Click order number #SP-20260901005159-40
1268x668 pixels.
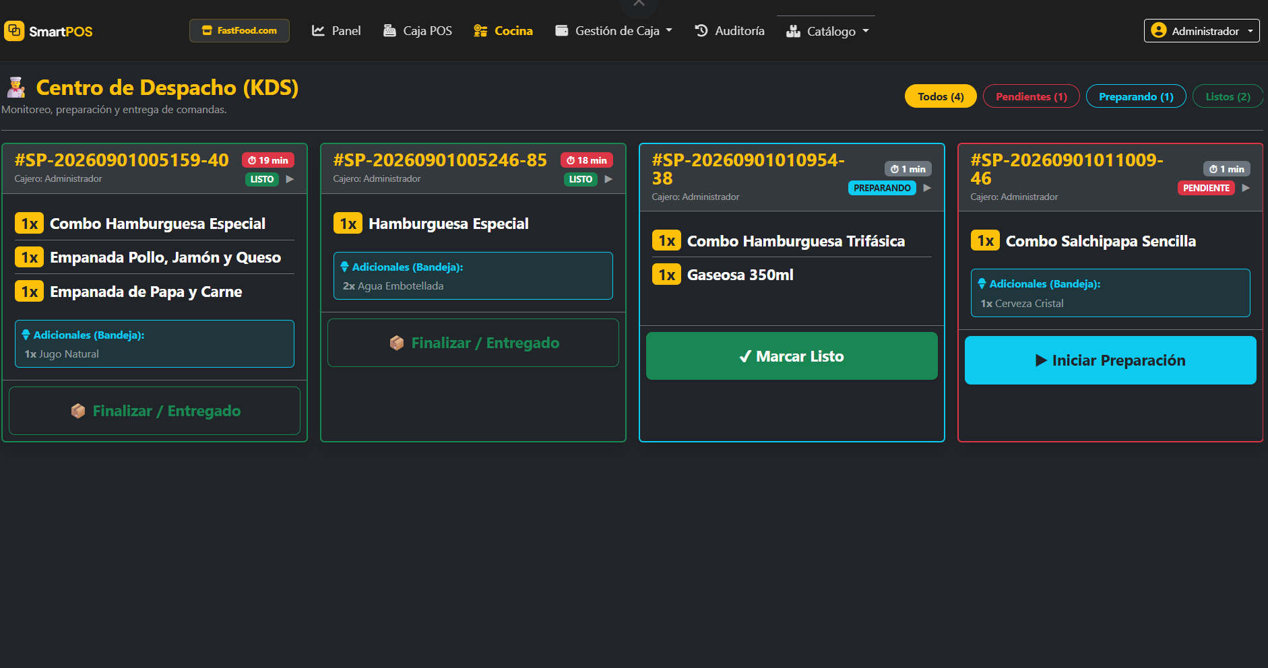(122, 160)
